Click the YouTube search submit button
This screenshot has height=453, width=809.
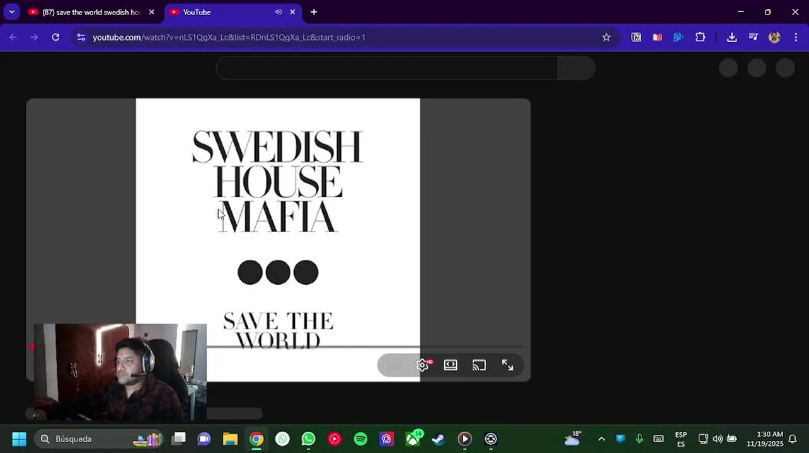[x=576, y=68]
